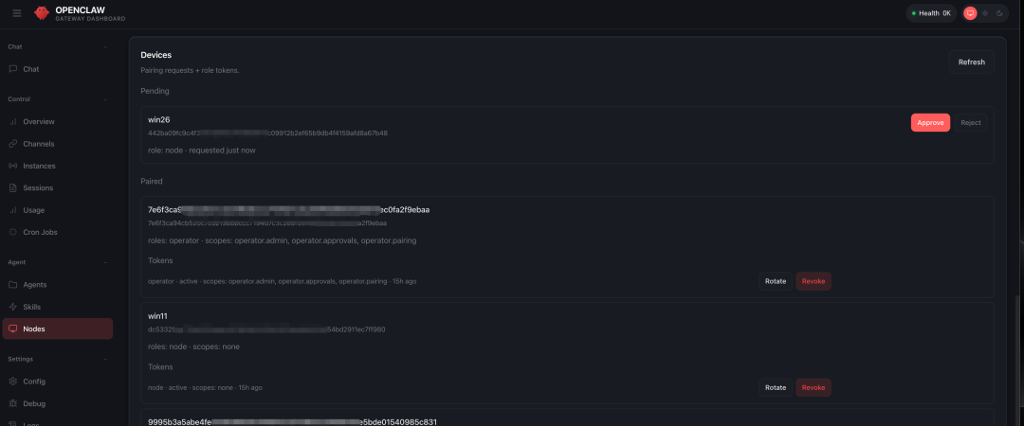Click the Devices heading
This screenshot has width=1024, height=426.
click(x=156, y=55)
